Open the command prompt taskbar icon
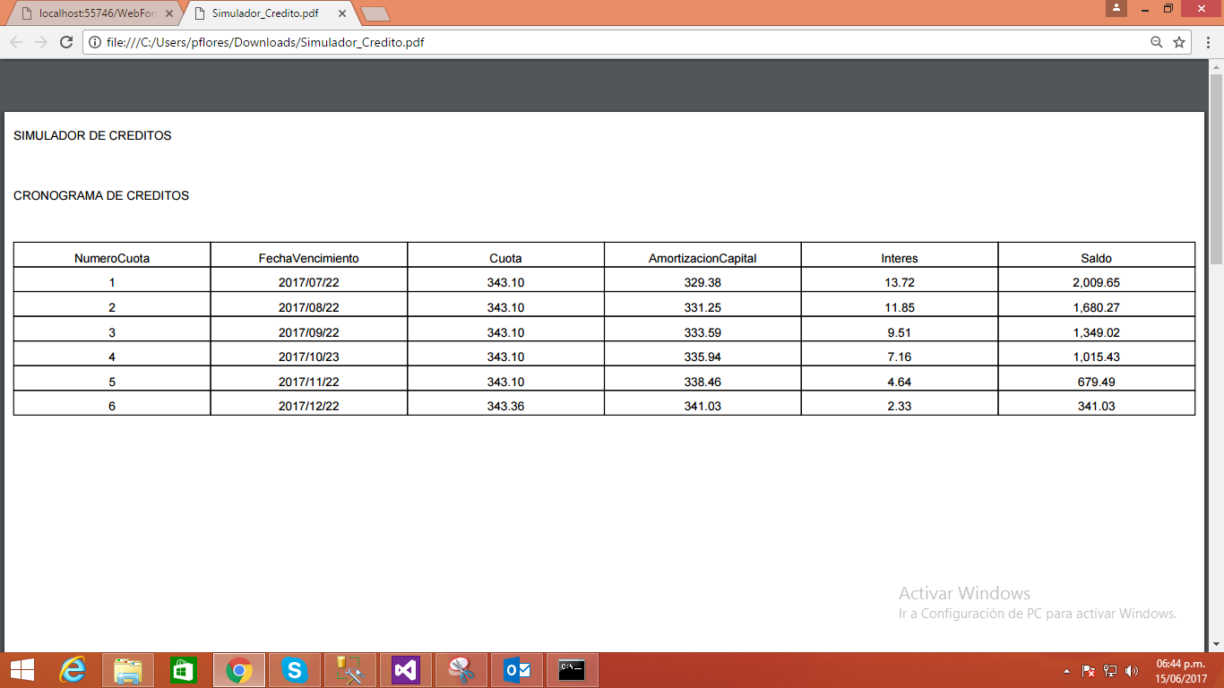 click(x=573, y=670)
